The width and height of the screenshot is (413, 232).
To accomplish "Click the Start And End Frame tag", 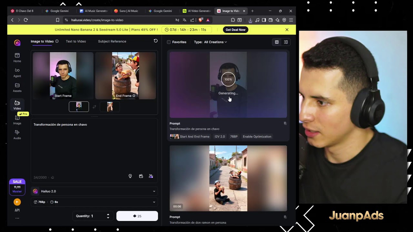I will pyautogui.click(x=190, y=137).
